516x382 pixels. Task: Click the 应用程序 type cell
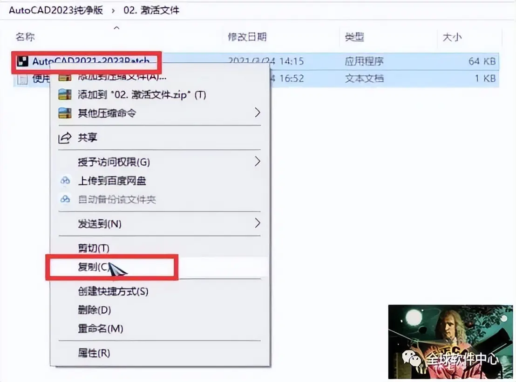click(x=364, y=61)
